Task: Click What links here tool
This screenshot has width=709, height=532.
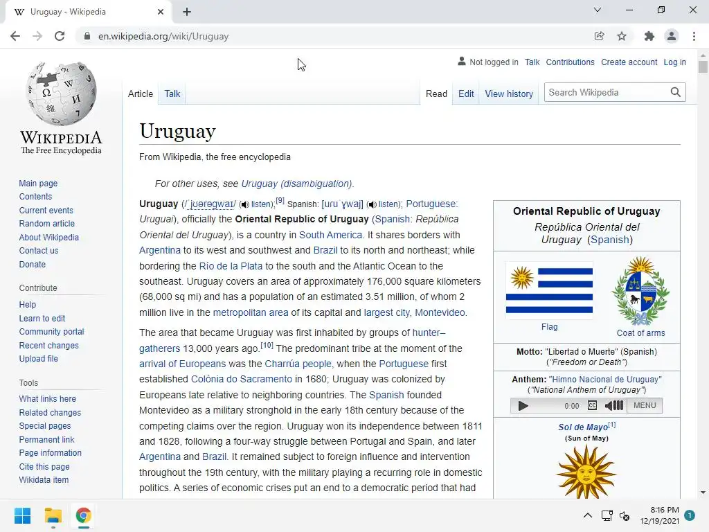Action: point(48,398)
